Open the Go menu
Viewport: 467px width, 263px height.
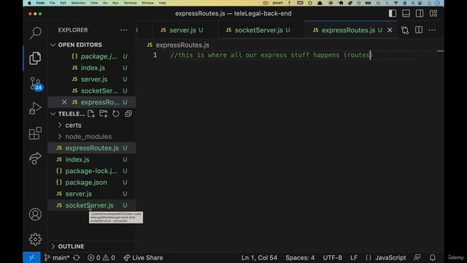click(x=105, y=3)
